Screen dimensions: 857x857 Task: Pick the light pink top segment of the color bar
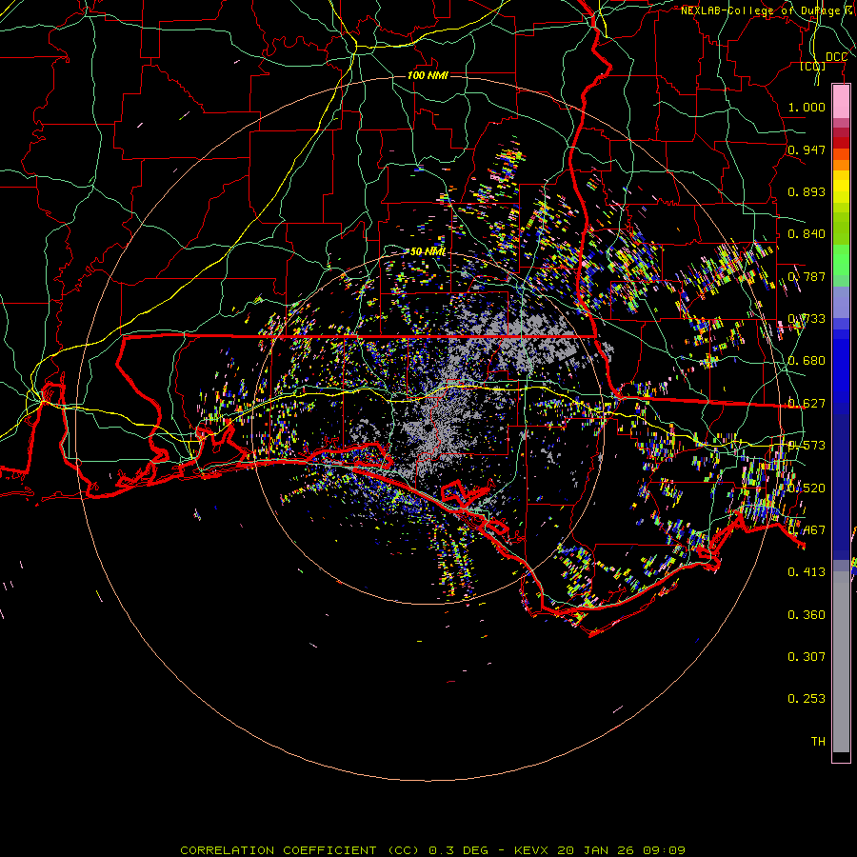coord(841,102)
